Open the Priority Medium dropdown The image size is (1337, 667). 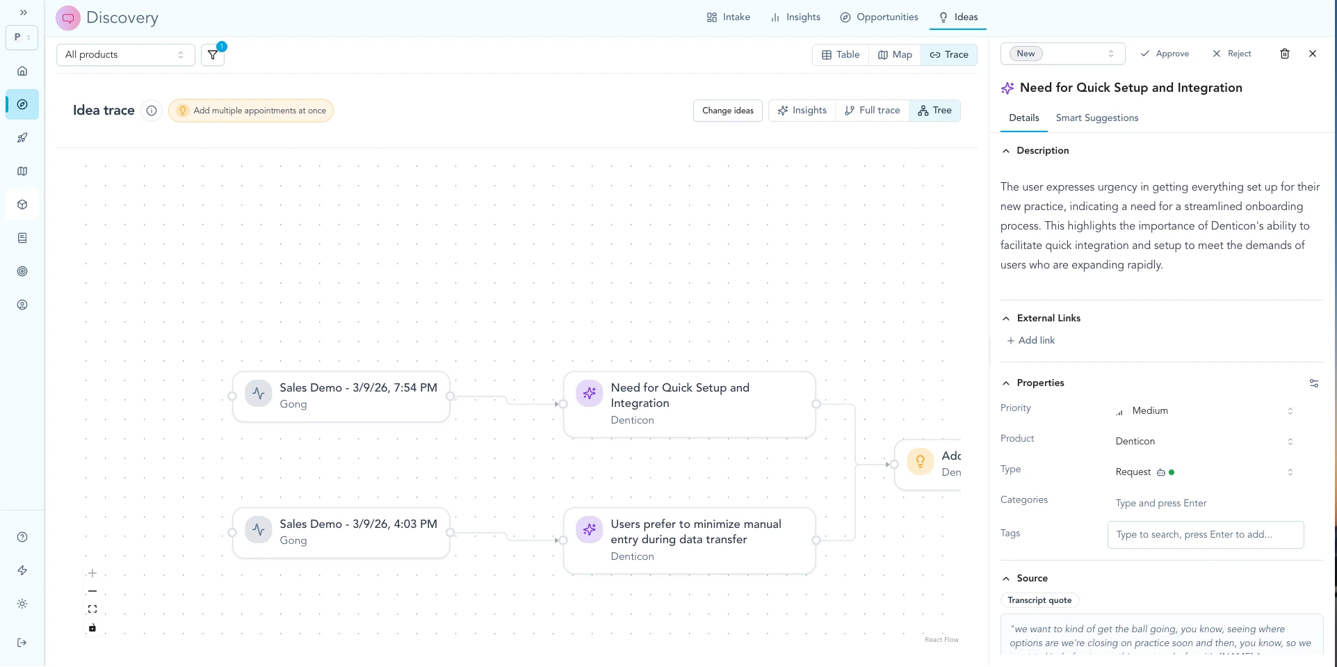pos(1205,411)
